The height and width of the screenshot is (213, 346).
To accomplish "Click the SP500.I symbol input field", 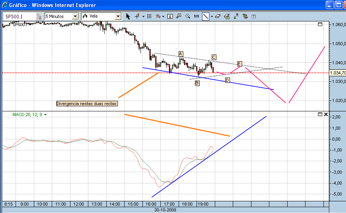I will [19, 16].
